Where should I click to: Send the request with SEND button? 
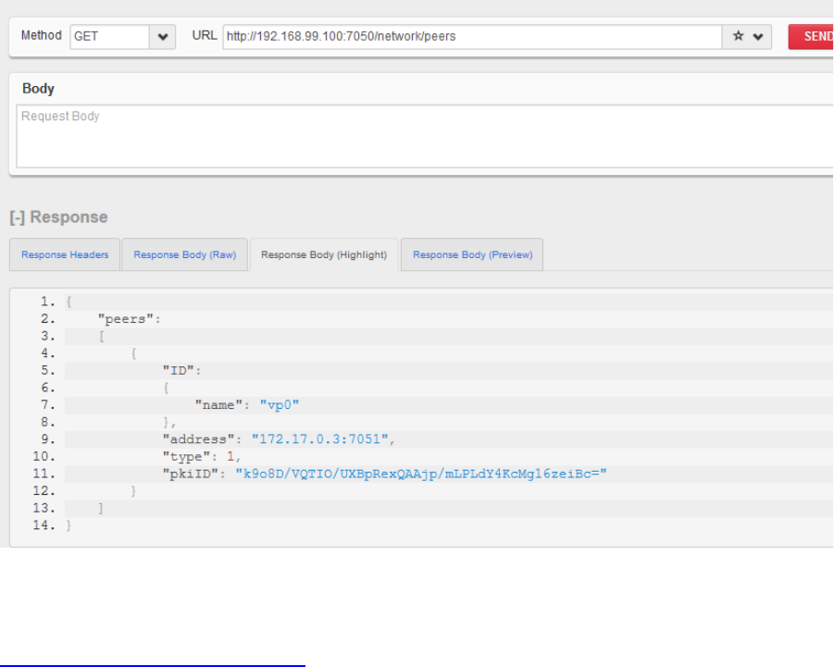pyautogui.click(x=813, y=37)
